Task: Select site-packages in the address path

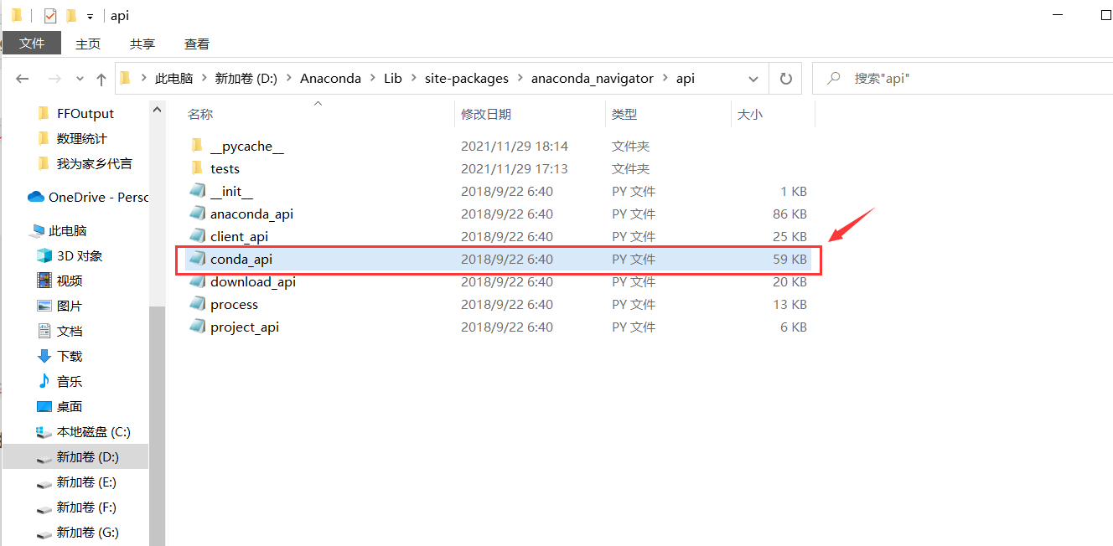Action: coord(467,78)
